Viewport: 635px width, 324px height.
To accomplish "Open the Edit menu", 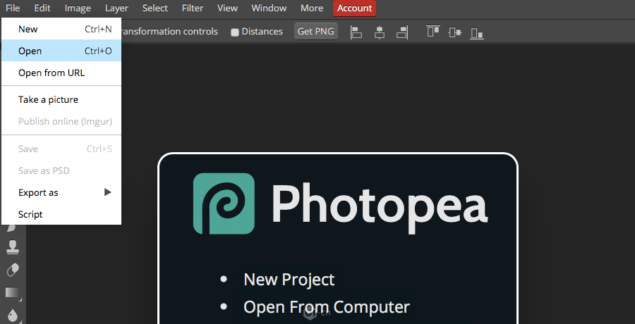I will tap(42, 8).
